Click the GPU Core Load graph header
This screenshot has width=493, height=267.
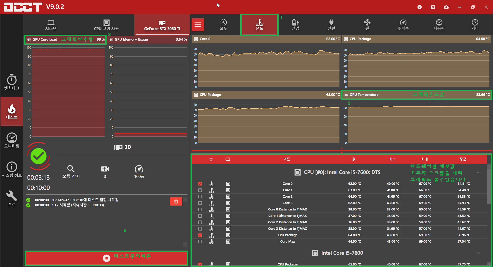click(x=65, y=40)
